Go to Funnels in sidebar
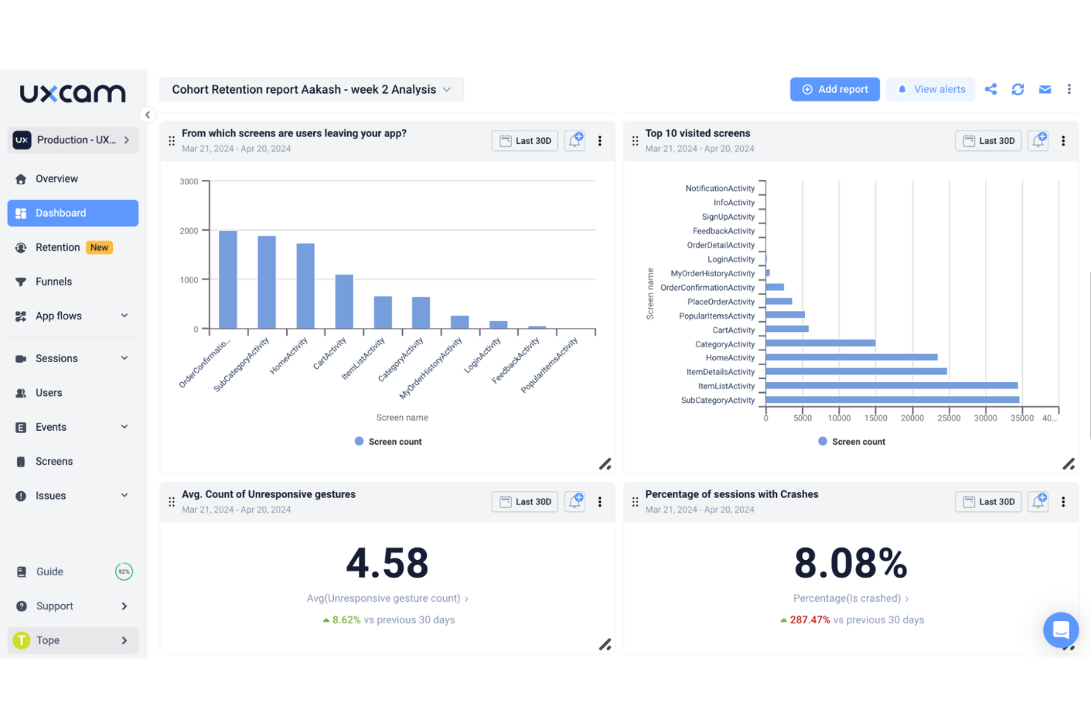The height and width of the screenshot is (728, 1091). 54,282
